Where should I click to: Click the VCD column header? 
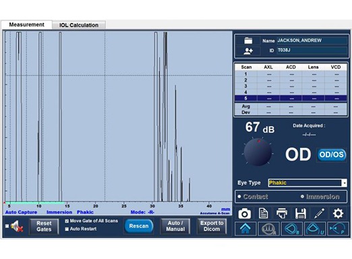336,67
